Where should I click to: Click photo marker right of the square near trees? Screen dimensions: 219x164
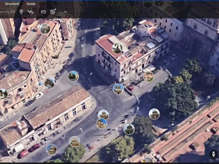(x=154, y=114)
